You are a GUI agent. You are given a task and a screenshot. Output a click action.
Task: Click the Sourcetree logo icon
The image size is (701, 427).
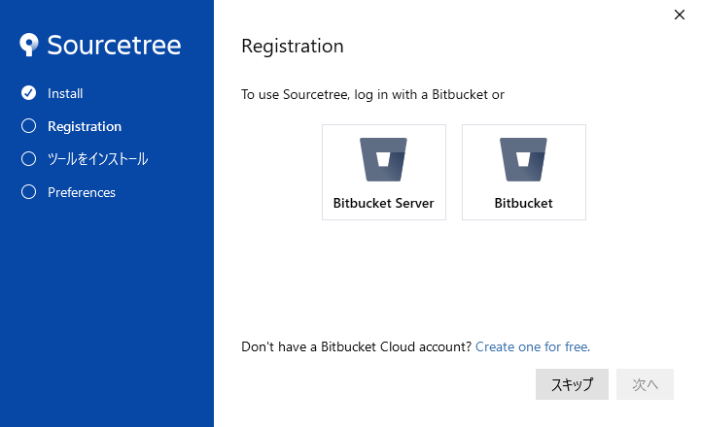pos(29,45)
